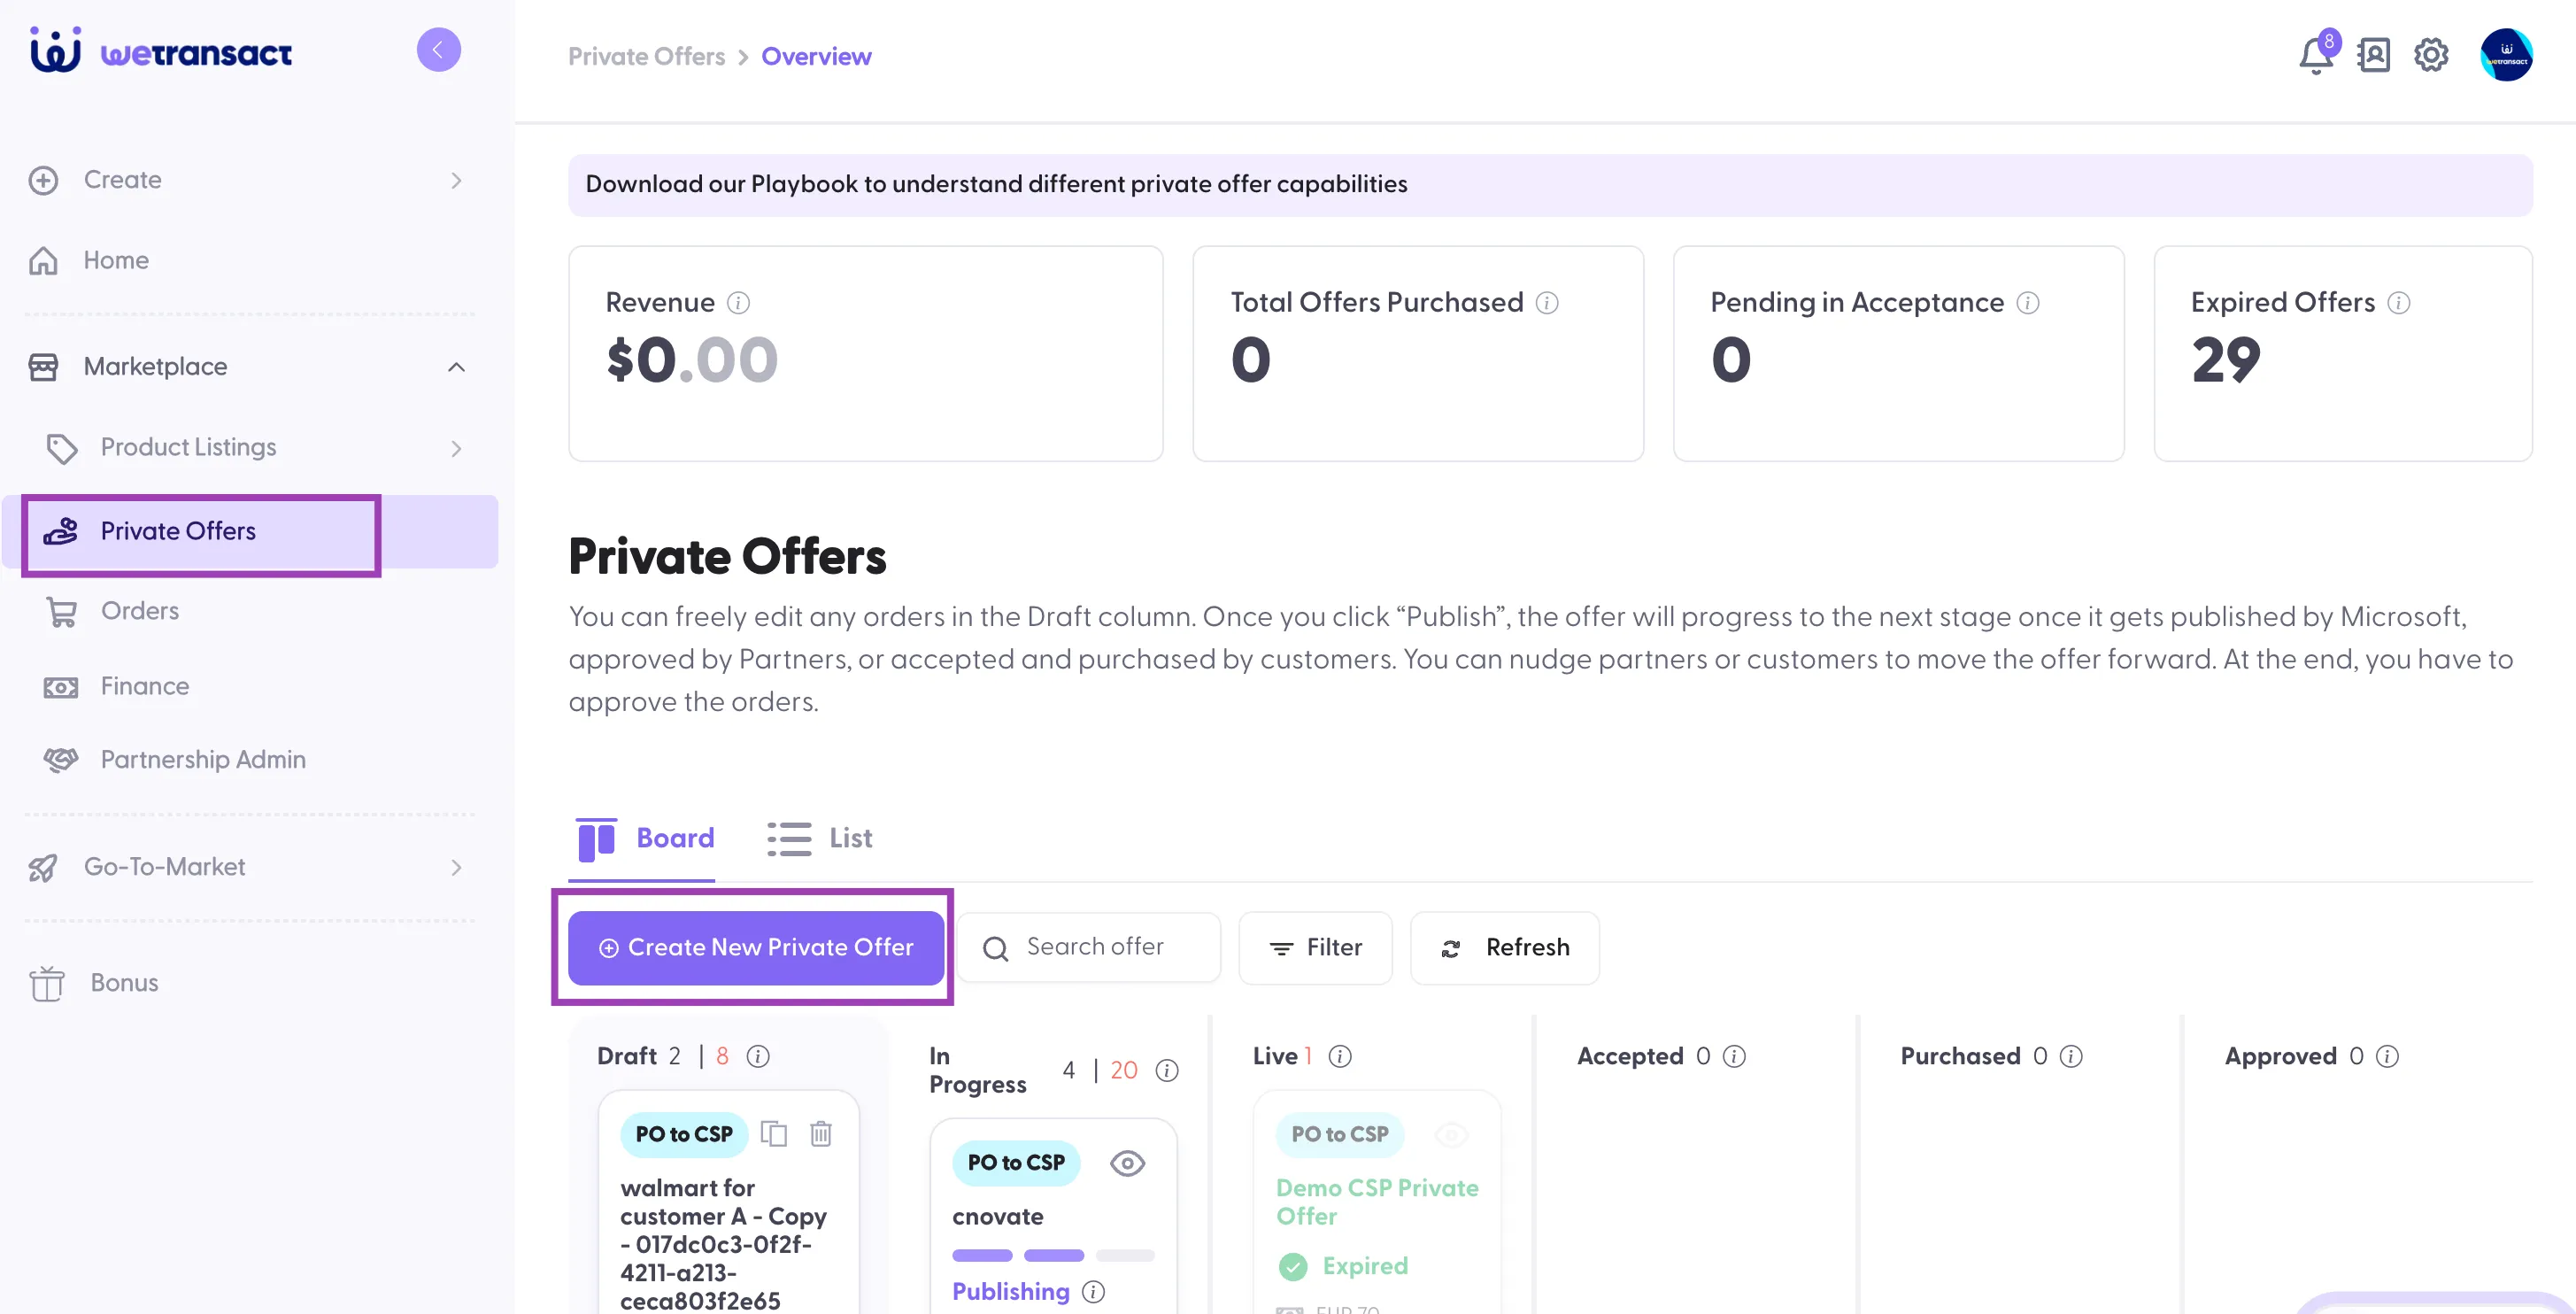Click the Revenue info icon

click(738, 302)
